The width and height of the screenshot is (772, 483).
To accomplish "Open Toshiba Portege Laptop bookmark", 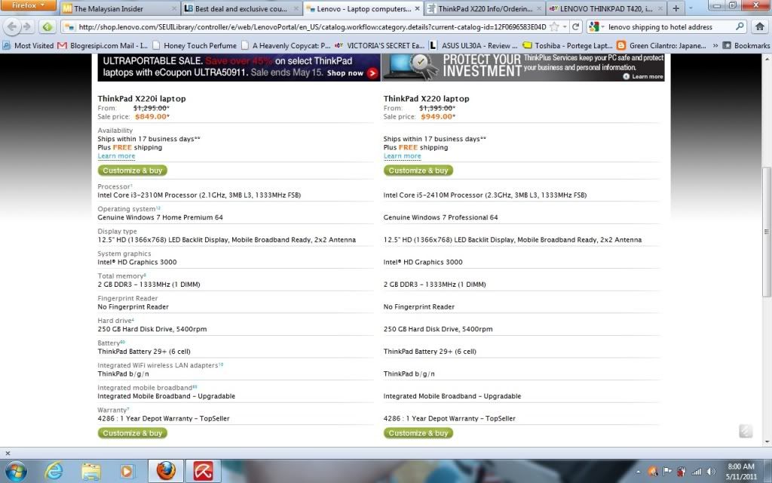I will tap(568, 45).
